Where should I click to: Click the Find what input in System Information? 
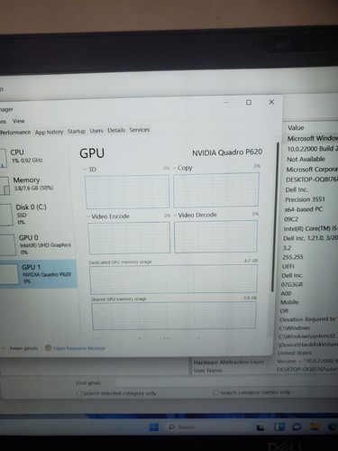click(x=227, y=382)
